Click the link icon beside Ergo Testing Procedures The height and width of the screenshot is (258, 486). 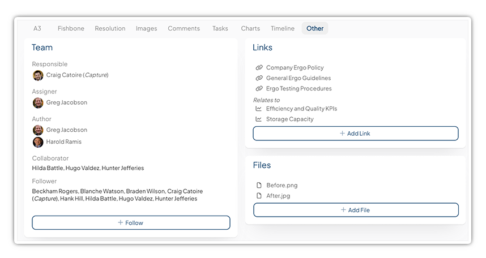point(259,89)
